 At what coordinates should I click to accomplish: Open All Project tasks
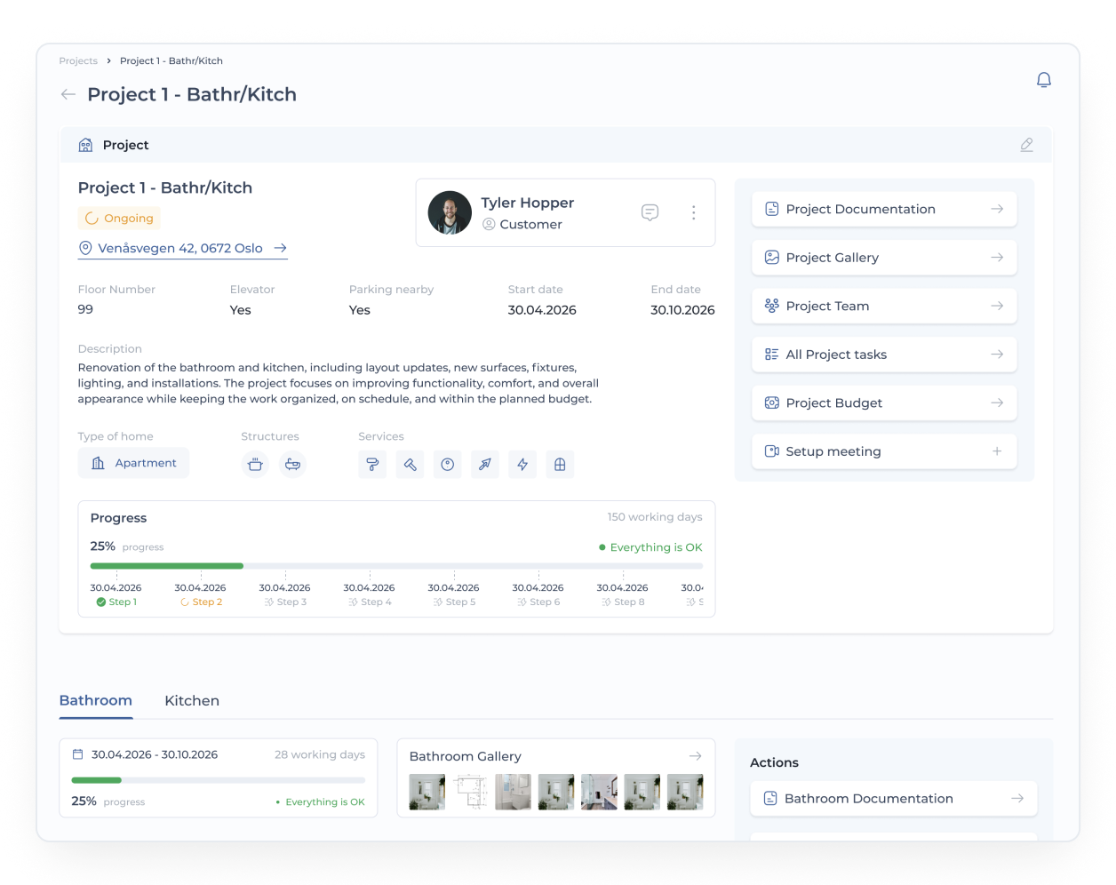[x=884, y=355]
